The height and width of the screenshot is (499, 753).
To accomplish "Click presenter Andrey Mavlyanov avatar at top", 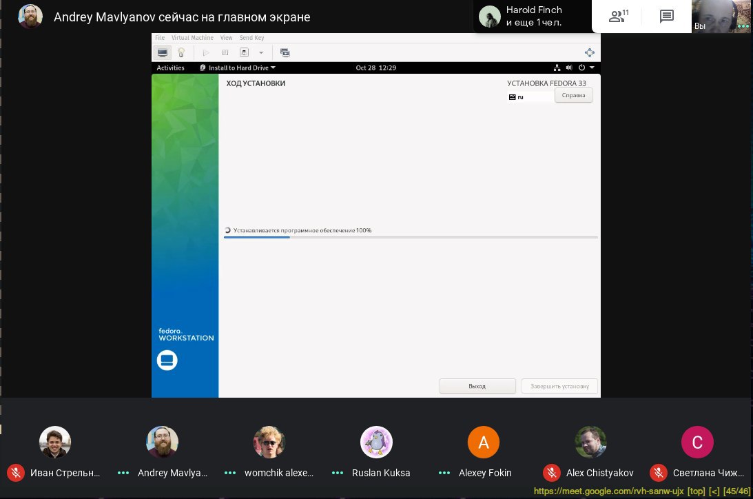I will click(30, 17).
